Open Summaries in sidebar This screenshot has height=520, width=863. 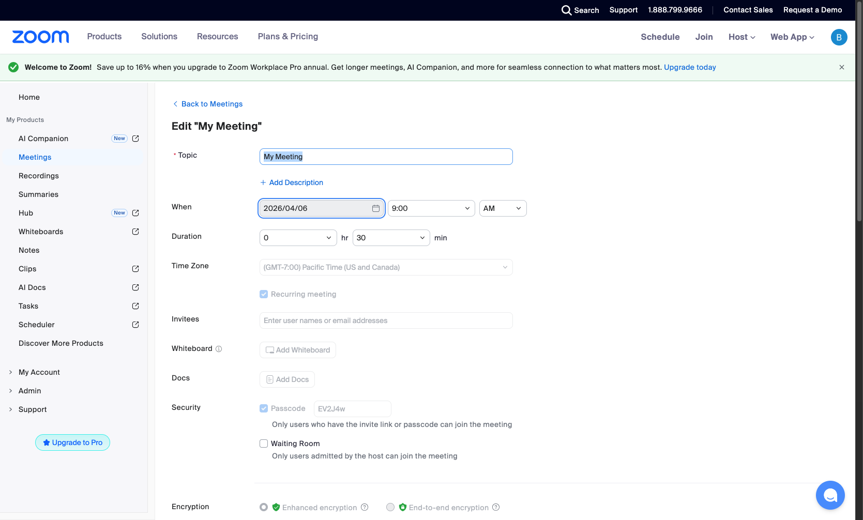pyautogui.click(x=39, y=194)
